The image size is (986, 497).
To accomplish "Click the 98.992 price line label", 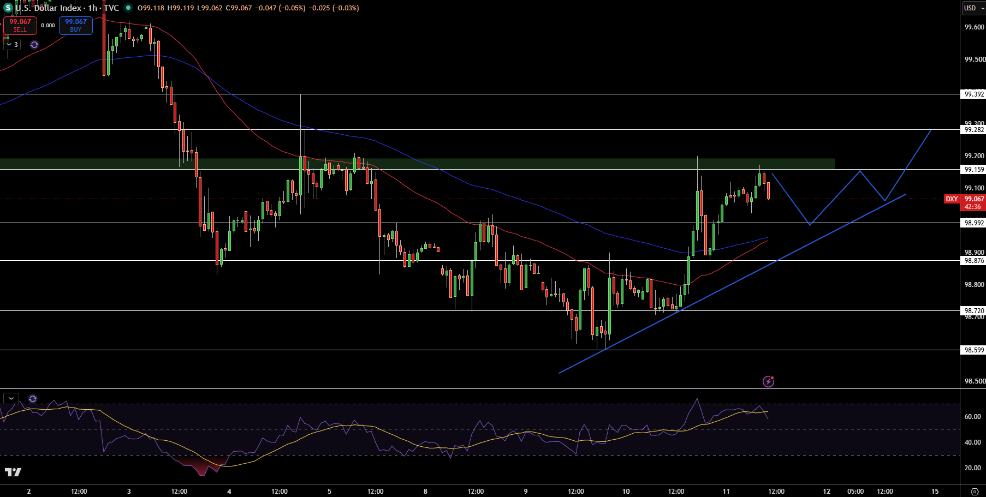I will tap(973, 223).
